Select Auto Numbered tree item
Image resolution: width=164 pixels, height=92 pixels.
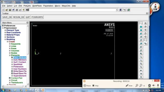pyautogui.click(x=20, y=60)
